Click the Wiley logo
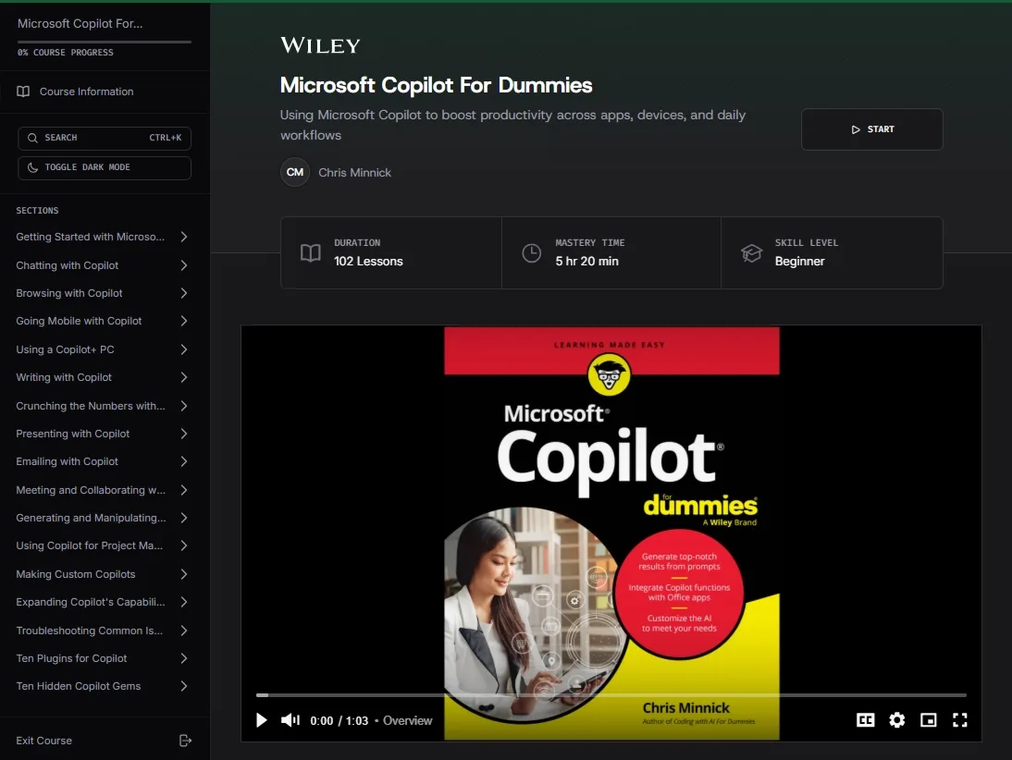1012x760 pixels. point(320,45)
